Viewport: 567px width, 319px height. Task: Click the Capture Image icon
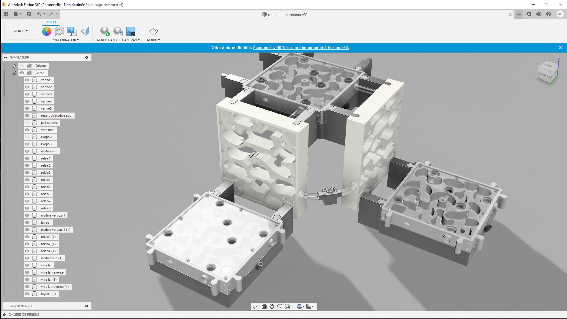click(x=131, y=31)
